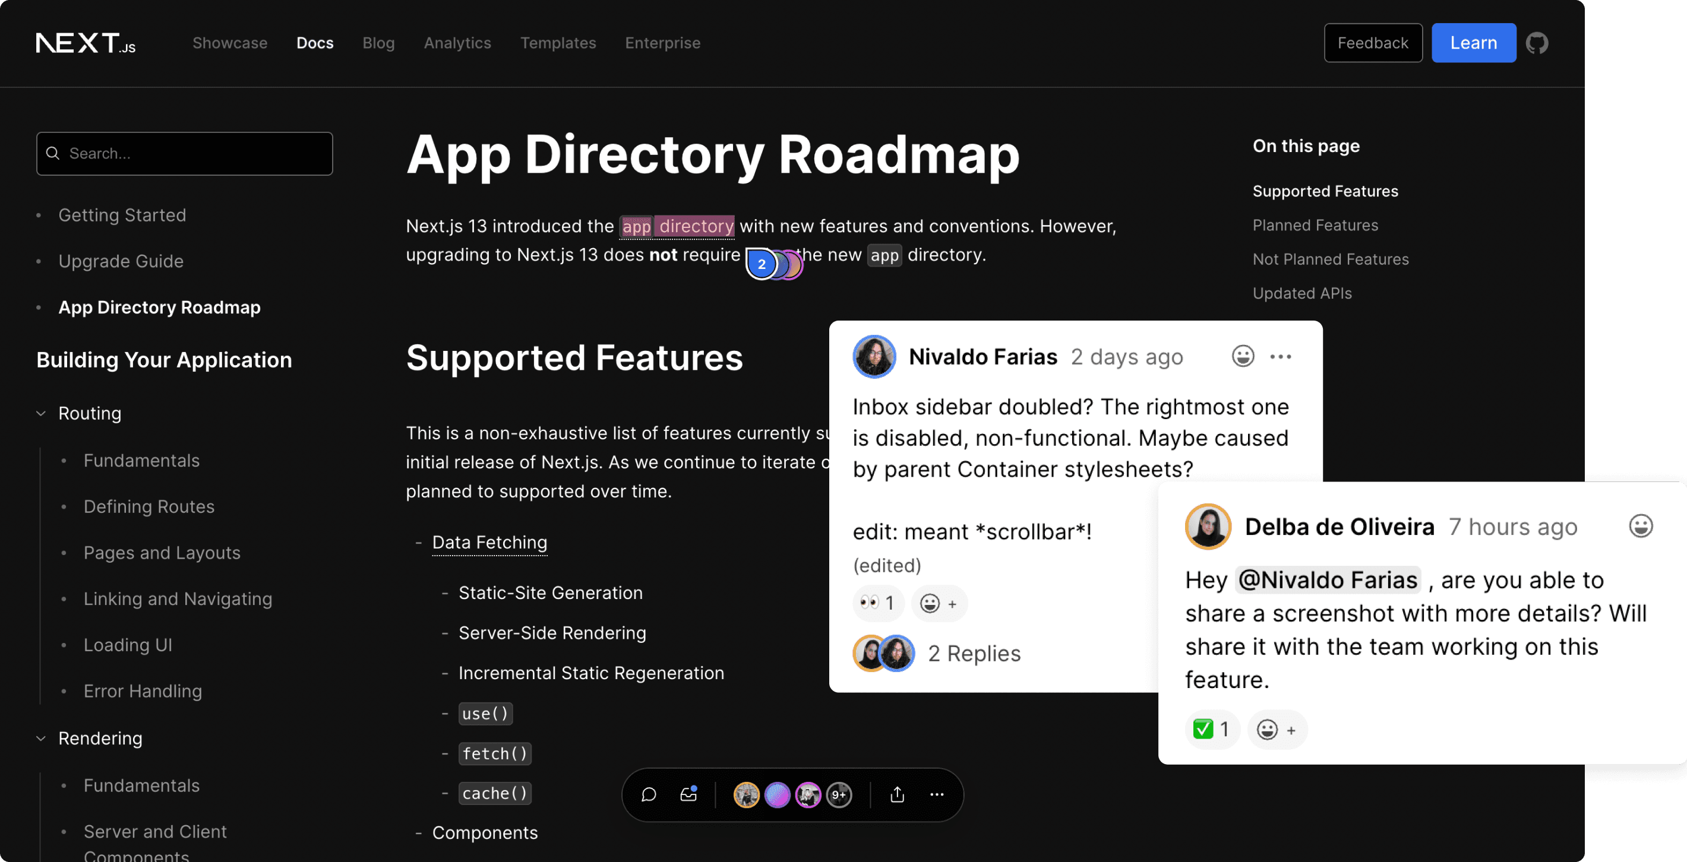Toggle the eyes reaction on Nivaldo's comment
This screenshot has width=1687, height=862.
[877, 603]
